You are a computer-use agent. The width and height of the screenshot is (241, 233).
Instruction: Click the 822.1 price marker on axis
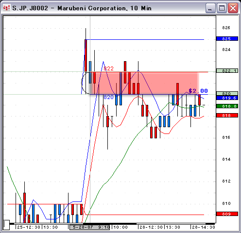[227, 71]
